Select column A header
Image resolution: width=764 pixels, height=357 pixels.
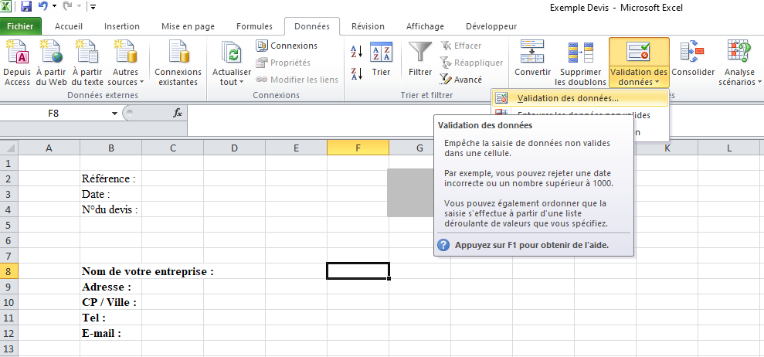click(49, 148)
